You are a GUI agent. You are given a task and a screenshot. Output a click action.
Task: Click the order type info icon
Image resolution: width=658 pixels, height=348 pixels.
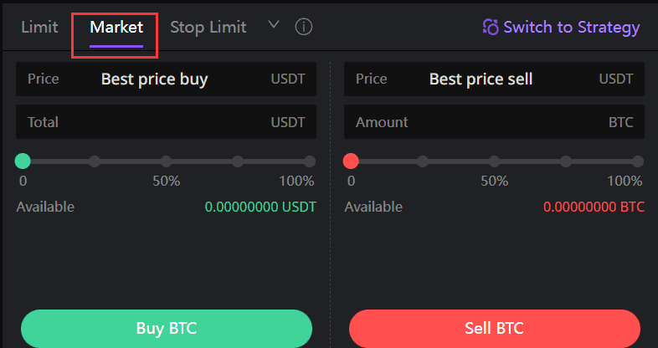(x=303, y=28)
